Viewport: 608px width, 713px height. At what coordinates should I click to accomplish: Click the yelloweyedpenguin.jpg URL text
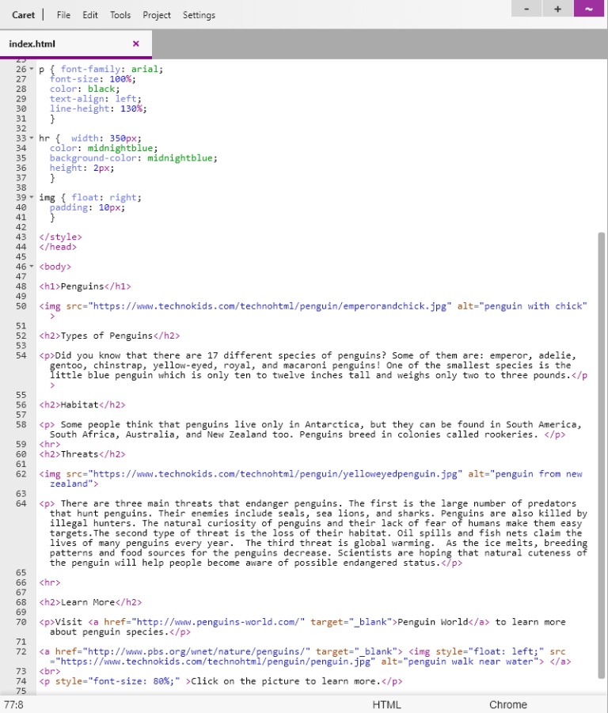coord(275,474)
